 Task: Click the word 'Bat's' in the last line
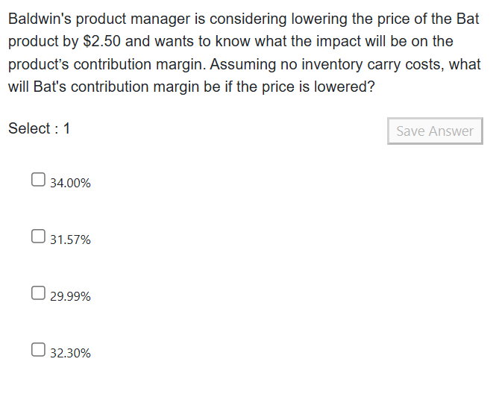click(51, 87)
